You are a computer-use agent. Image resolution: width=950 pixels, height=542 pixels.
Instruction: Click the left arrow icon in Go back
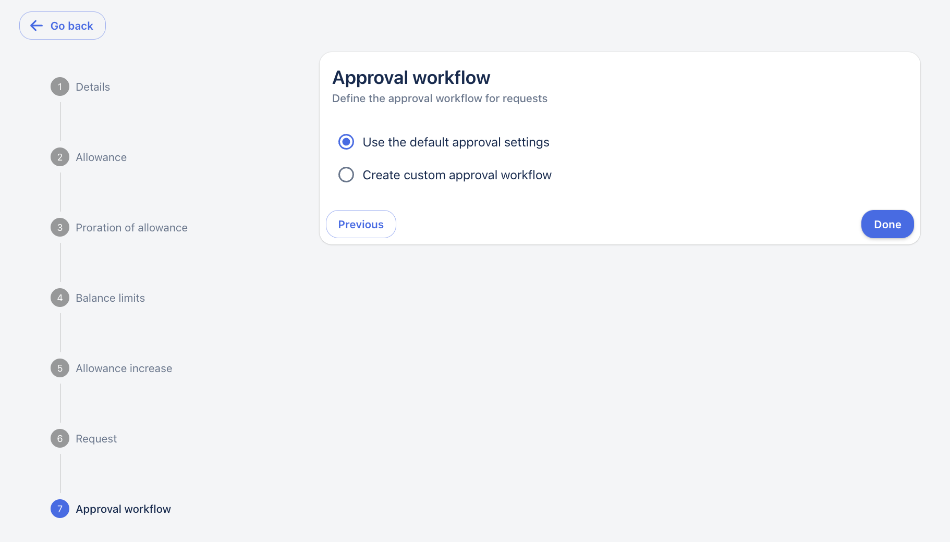pyautogui.click(x=36, y=26)
